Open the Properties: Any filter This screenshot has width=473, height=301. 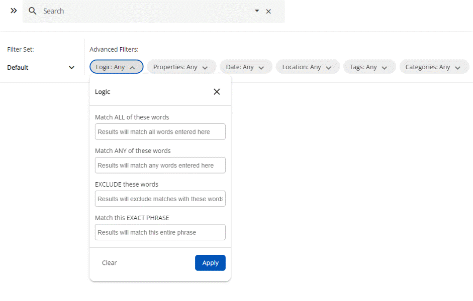[181, 67]
